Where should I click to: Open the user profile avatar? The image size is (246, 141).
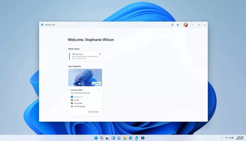tap(186, 25)
